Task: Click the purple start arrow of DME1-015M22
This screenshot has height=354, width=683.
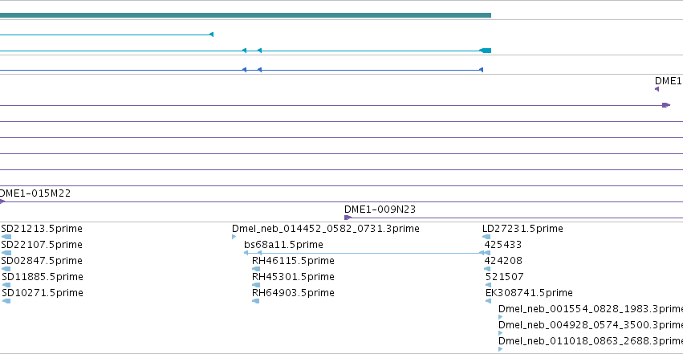Action: (x=2, y=201)
